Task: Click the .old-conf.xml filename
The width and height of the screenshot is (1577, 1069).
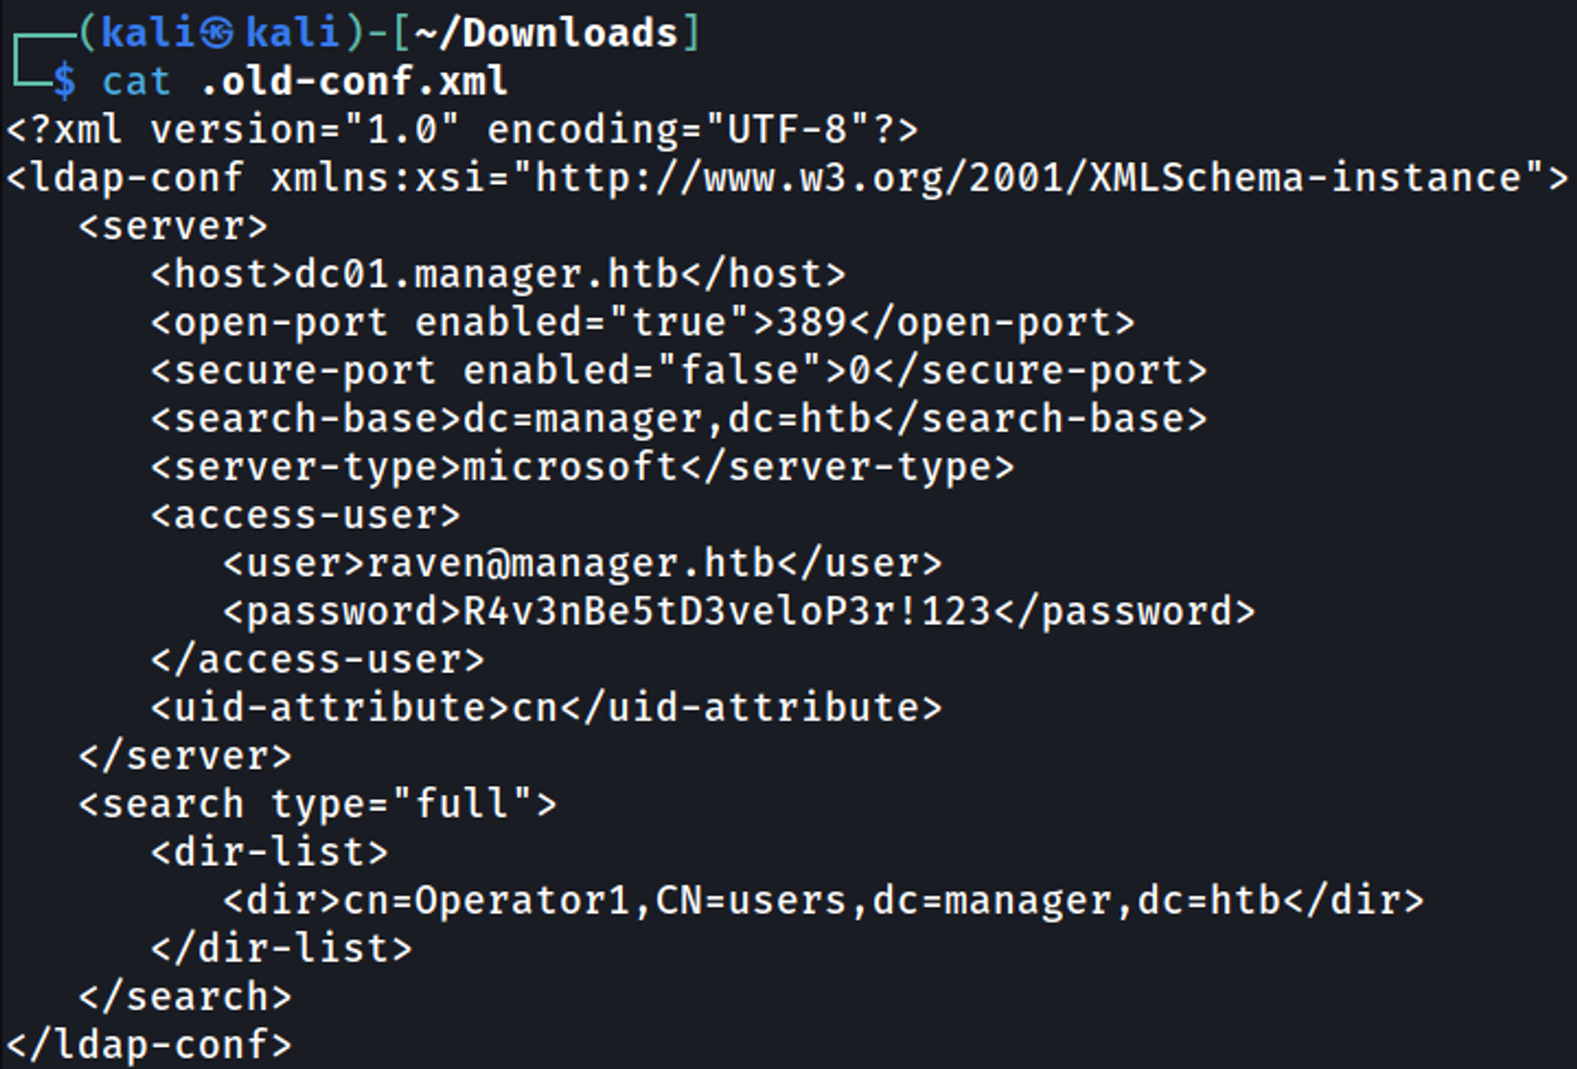Action: [x=354, y=82]
